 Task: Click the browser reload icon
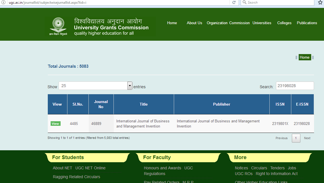234,3
